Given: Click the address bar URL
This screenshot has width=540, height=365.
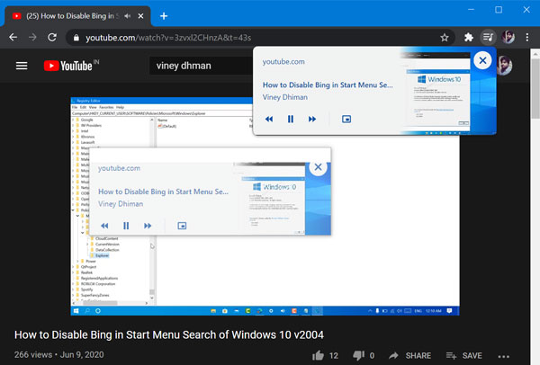Looking at the screenshot, I should point(168,38).
